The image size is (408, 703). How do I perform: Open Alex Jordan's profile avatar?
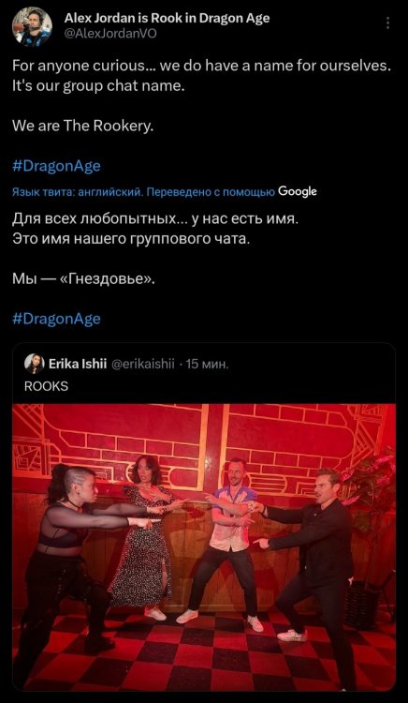(32, 26)
